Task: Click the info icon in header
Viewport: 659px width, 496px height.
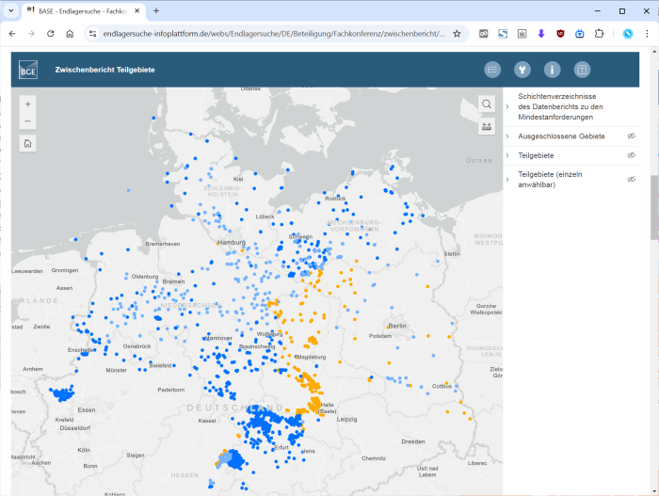Action: click(553, 70)
